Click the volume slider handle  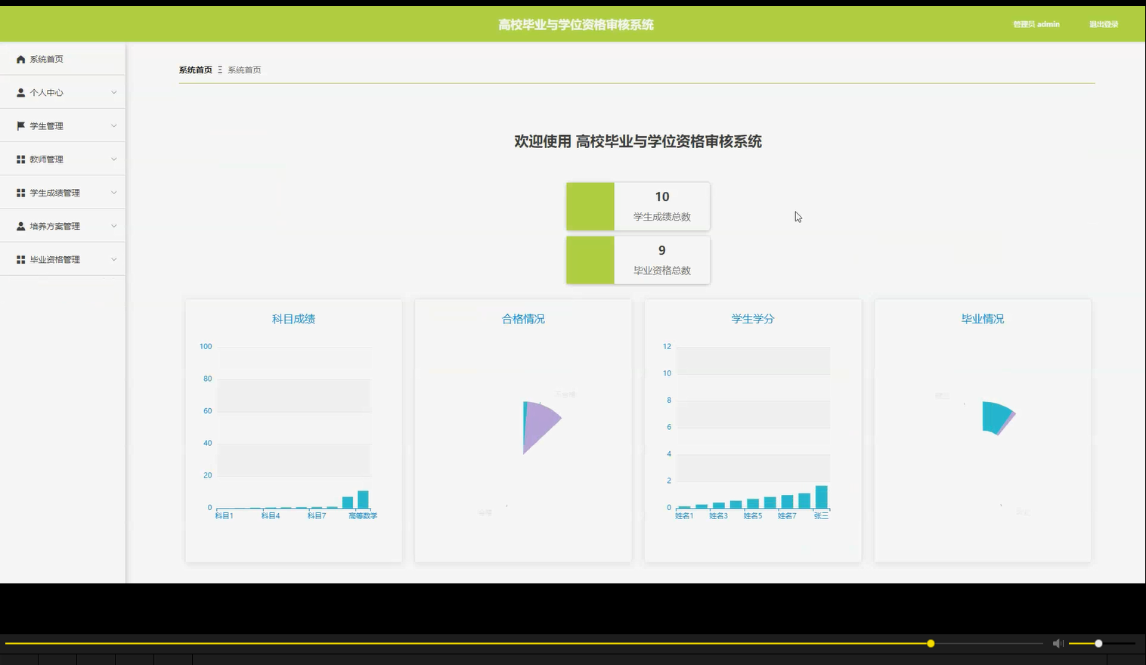[1098, 643]
